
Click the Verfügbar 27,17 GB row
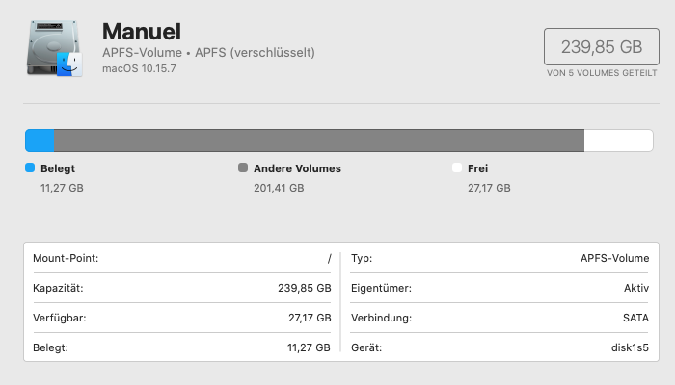coord(181,317)
